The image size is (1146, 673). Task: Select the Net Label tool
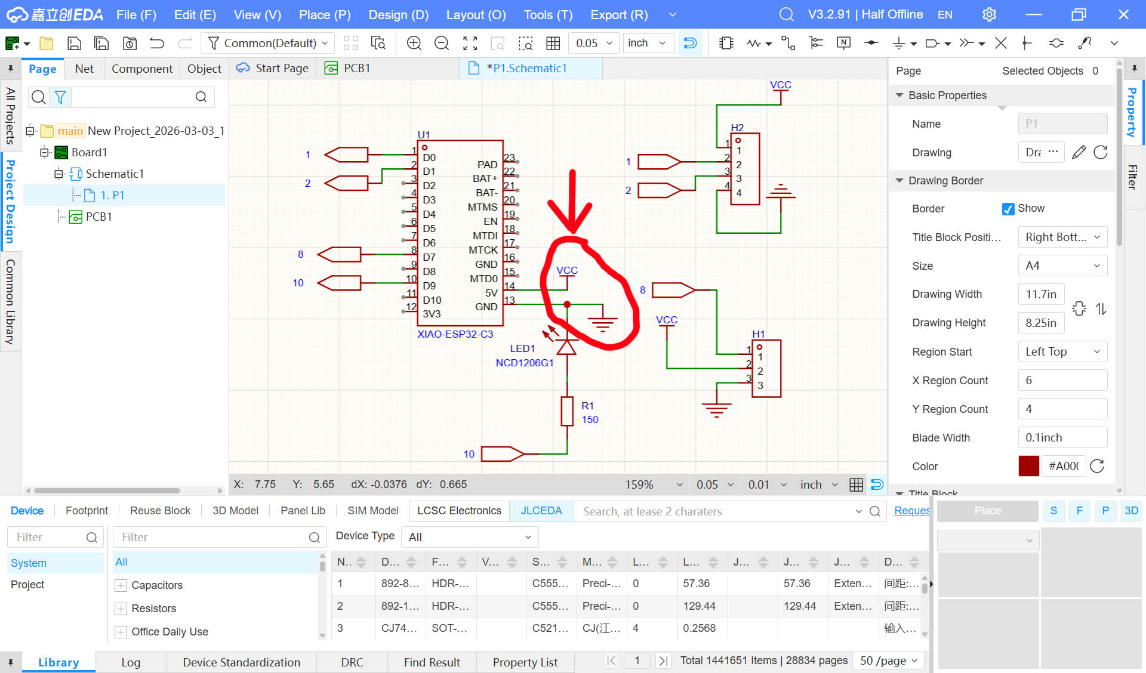[x=843, y=43]
